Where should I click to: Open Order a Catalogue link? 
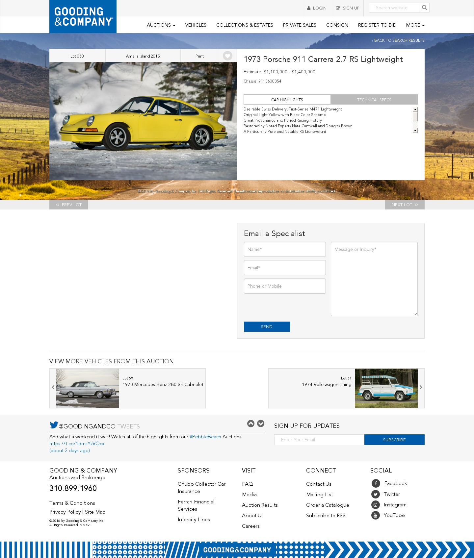click(328, 505)
